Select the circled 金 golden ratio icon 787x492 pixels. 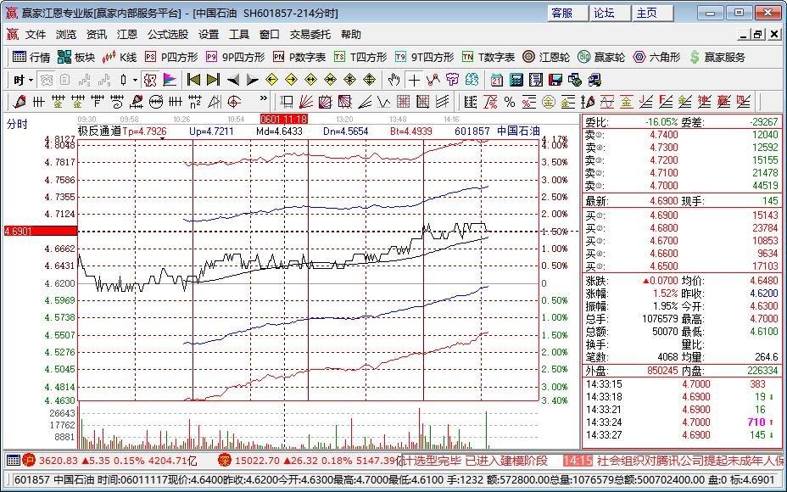click(549, 102)
